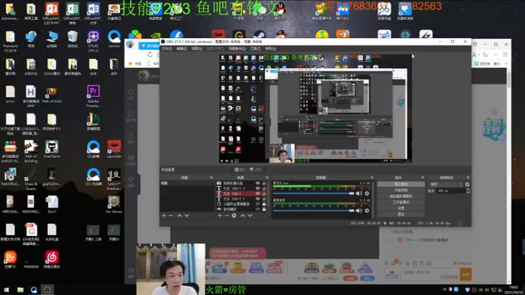Image resolution: width=525 pixels, height=295 pixels.
Task: Open the 帮助(H) menu in OBS
Action: (270, 49)
